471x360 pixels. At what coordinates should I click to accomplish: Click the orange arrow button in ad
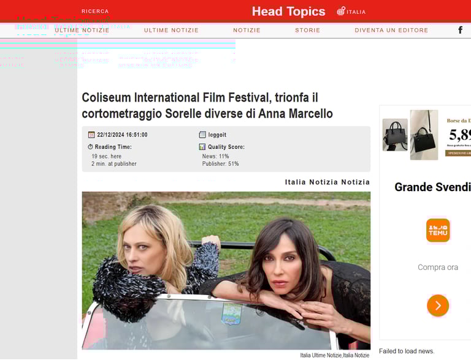[438, 306]
